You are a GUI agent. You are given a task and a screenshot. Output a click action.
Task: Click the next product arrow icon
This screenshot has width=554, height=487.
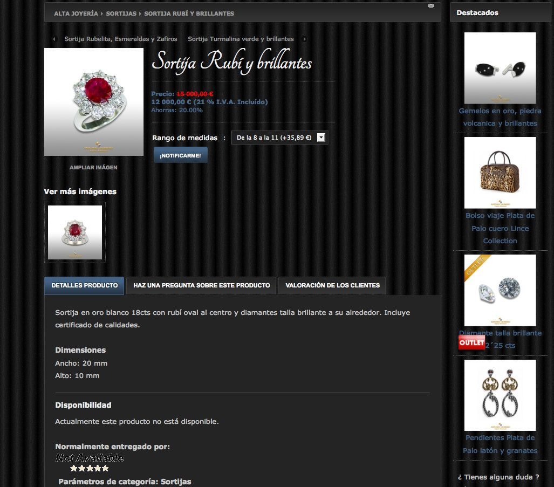[x=305, y=39]
